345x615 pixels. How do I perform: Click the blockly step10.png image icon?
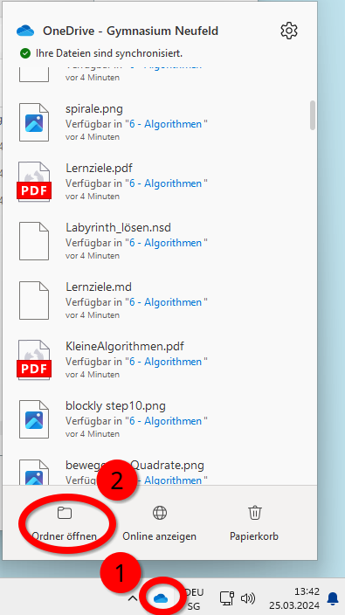click(34, 419)
